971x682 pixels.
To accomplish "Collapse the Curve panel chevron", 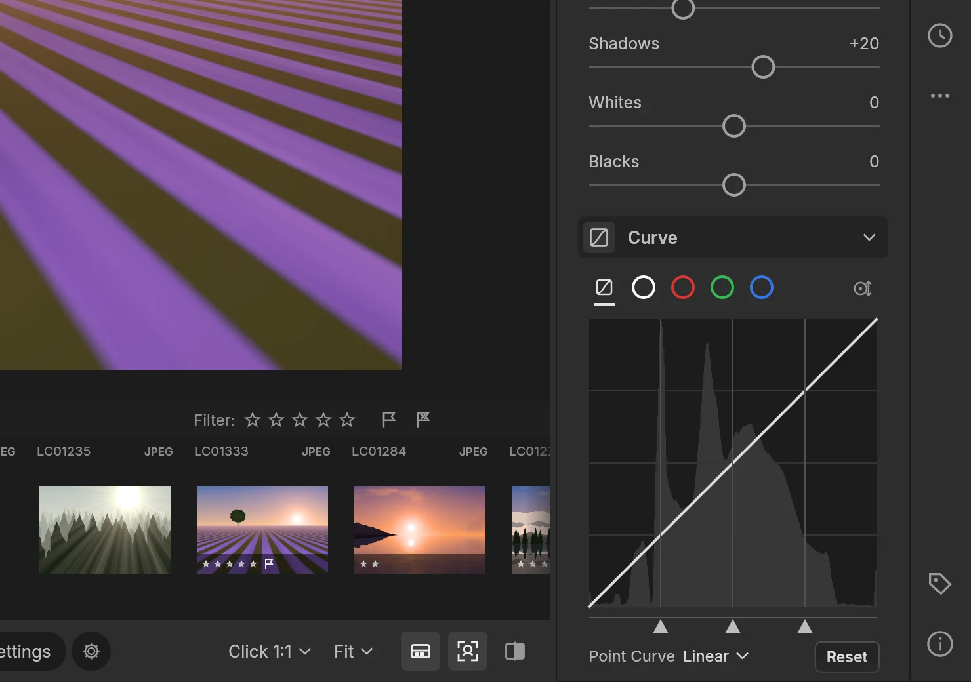I will click(x=869, y=237).
